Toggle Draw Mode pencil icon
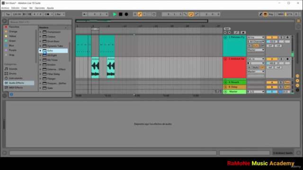Viewport: 303px width, 170px height. pos(261,14)
